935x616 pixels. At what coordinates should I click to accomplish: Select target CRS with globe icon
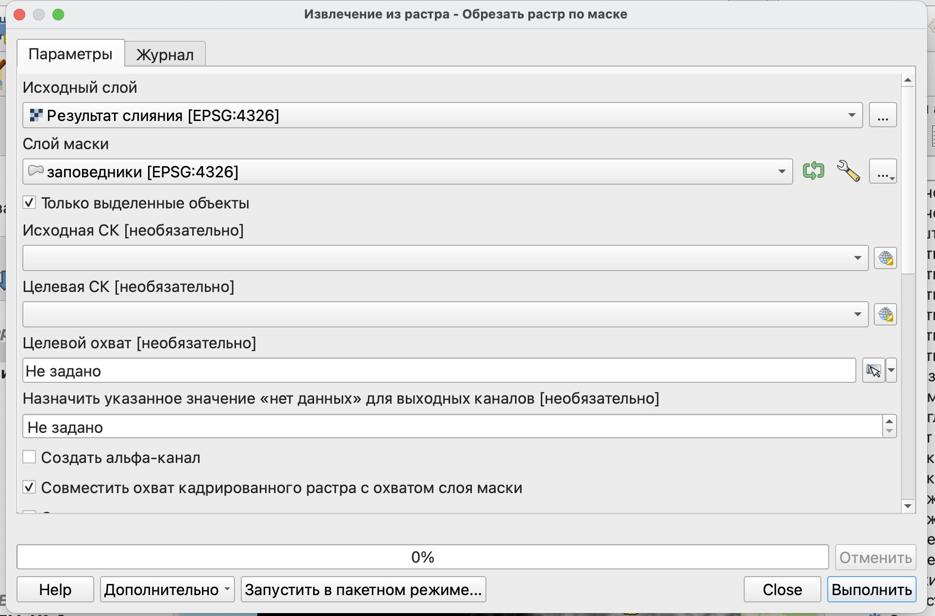[x=885, y=314]
